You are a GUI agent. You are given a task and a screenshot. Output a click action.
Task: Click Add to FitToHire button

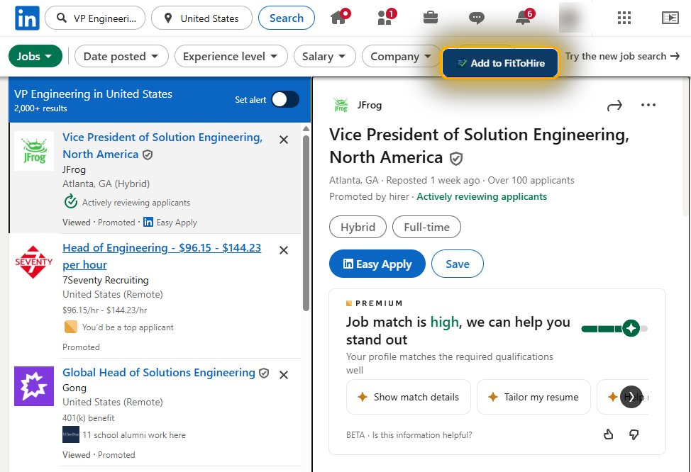500,63
